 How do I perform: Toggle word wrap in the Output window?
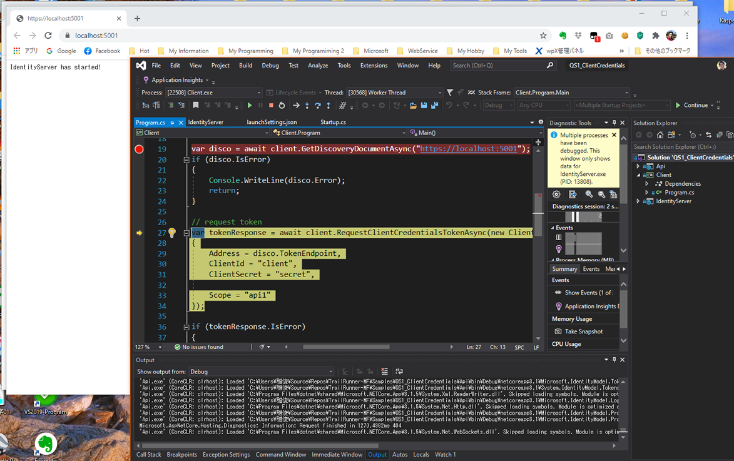pos(398,370)
